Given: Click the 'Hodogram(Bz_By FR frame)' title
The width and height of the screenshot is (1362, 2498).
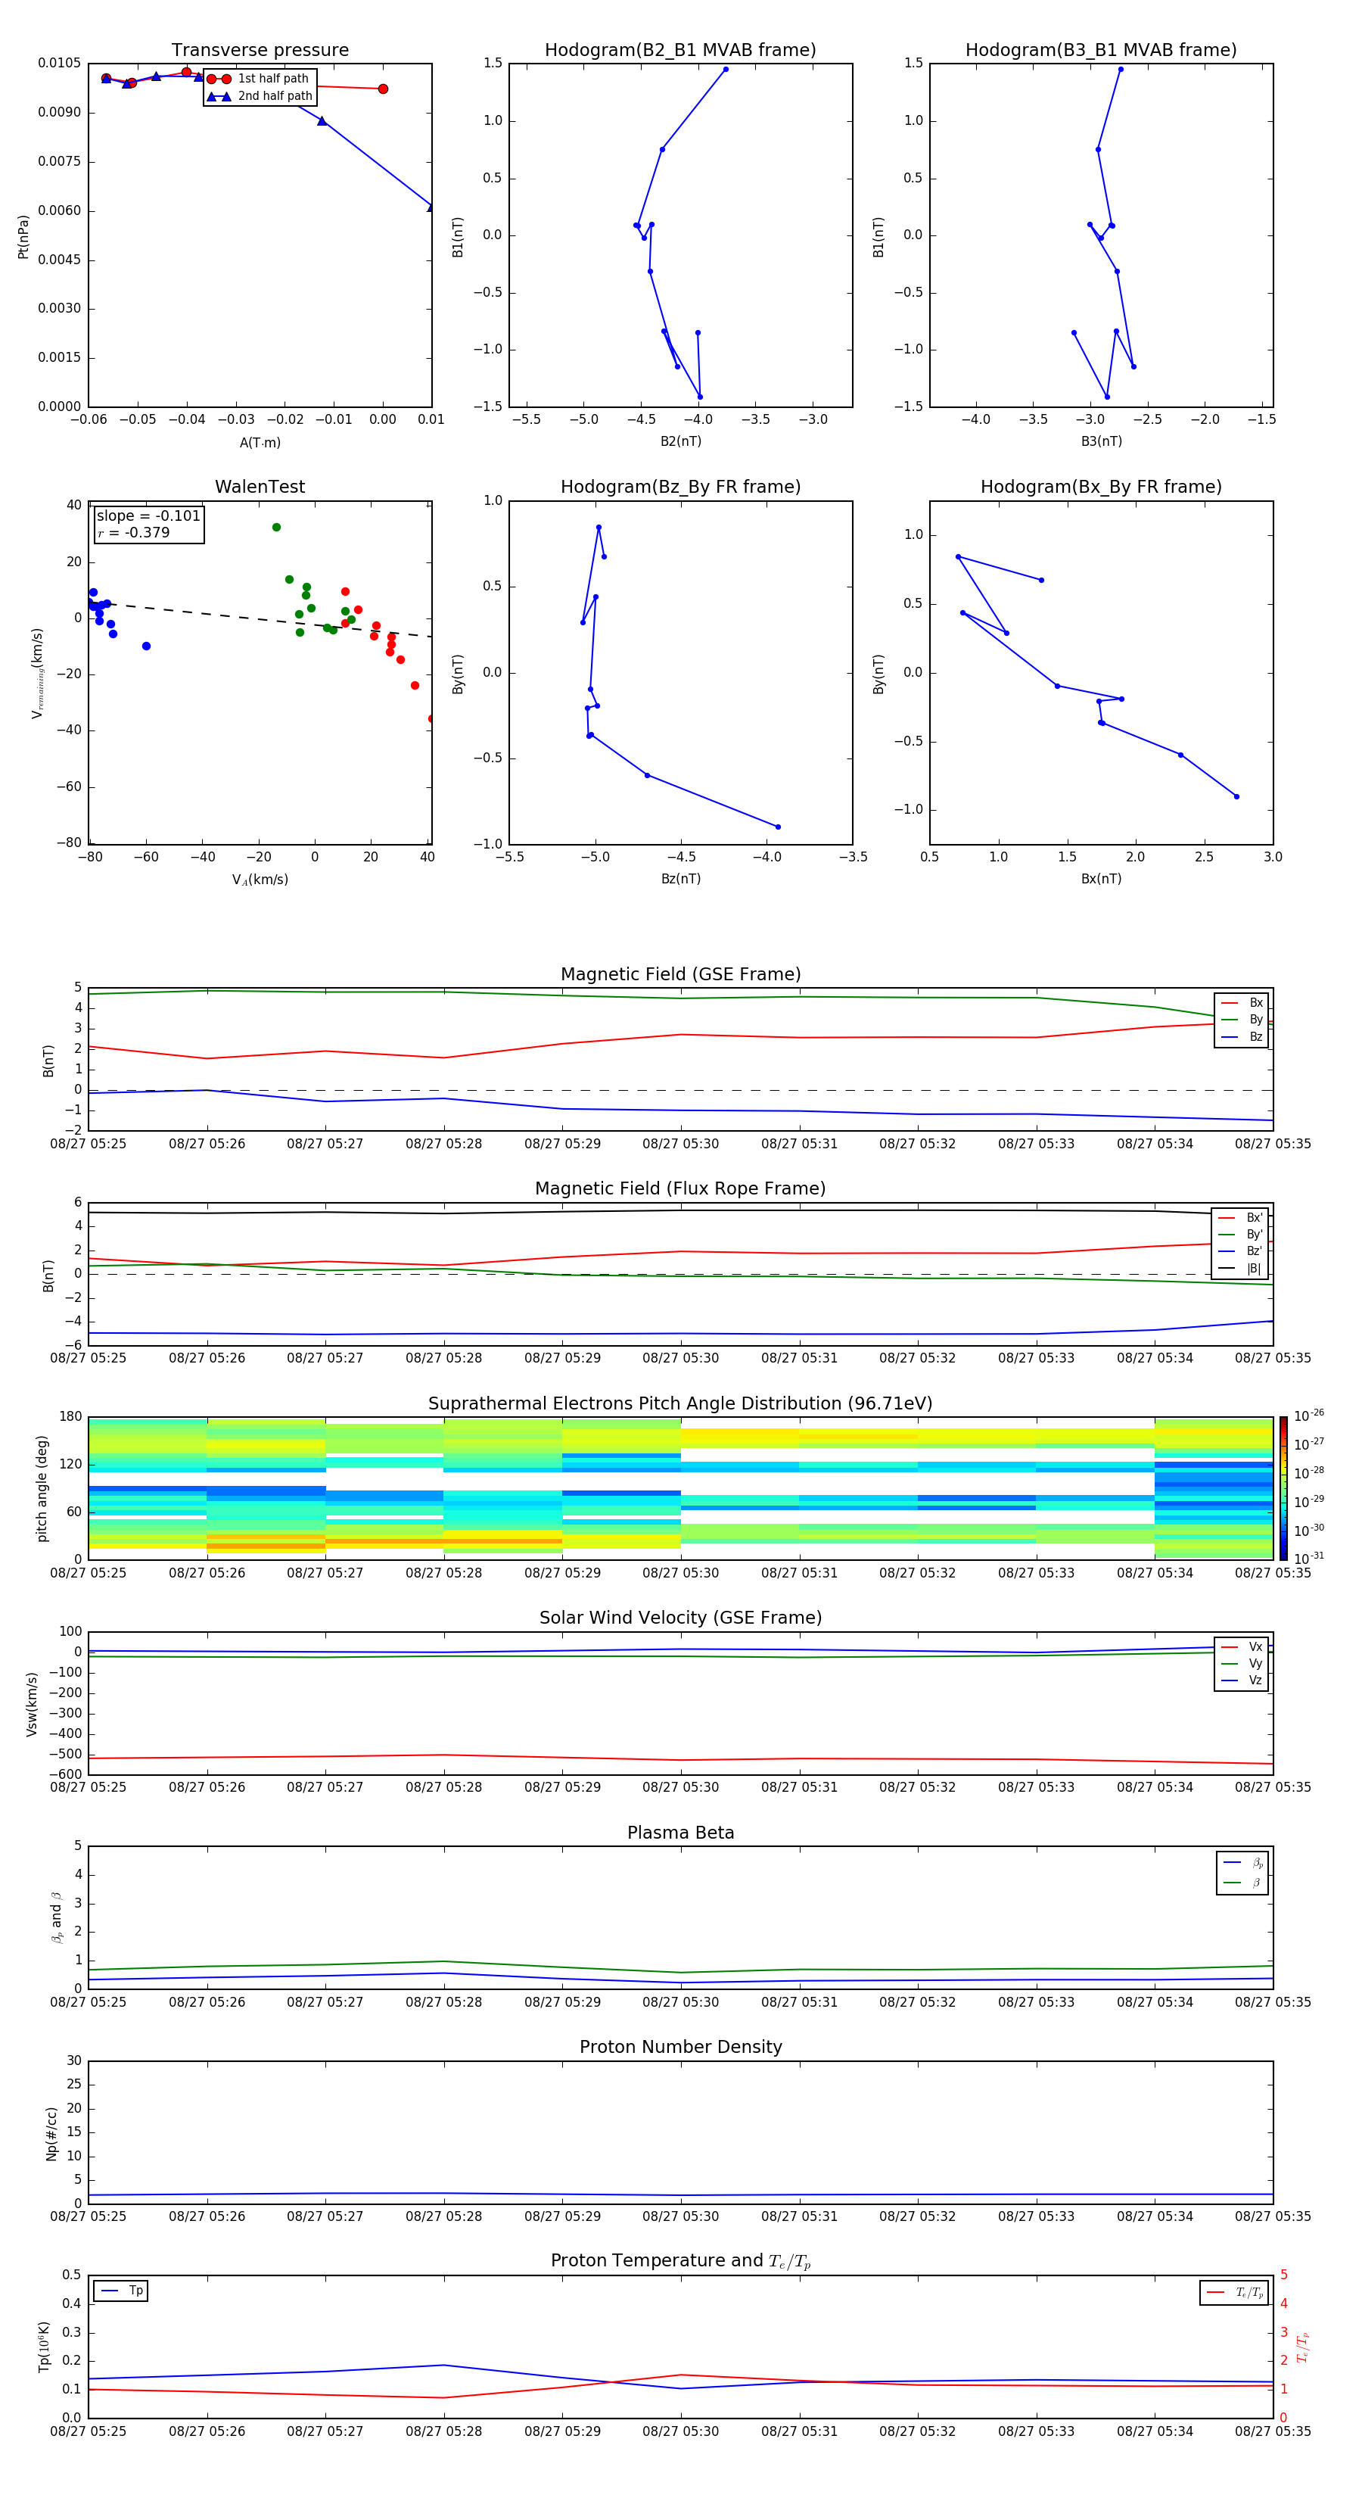Looking at the screenshot, I should tap(680, 487).
